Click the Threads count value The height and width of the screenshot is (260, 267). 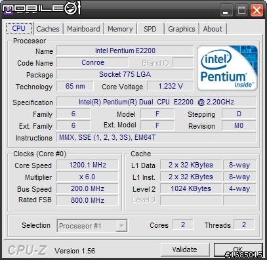[244, 225]
